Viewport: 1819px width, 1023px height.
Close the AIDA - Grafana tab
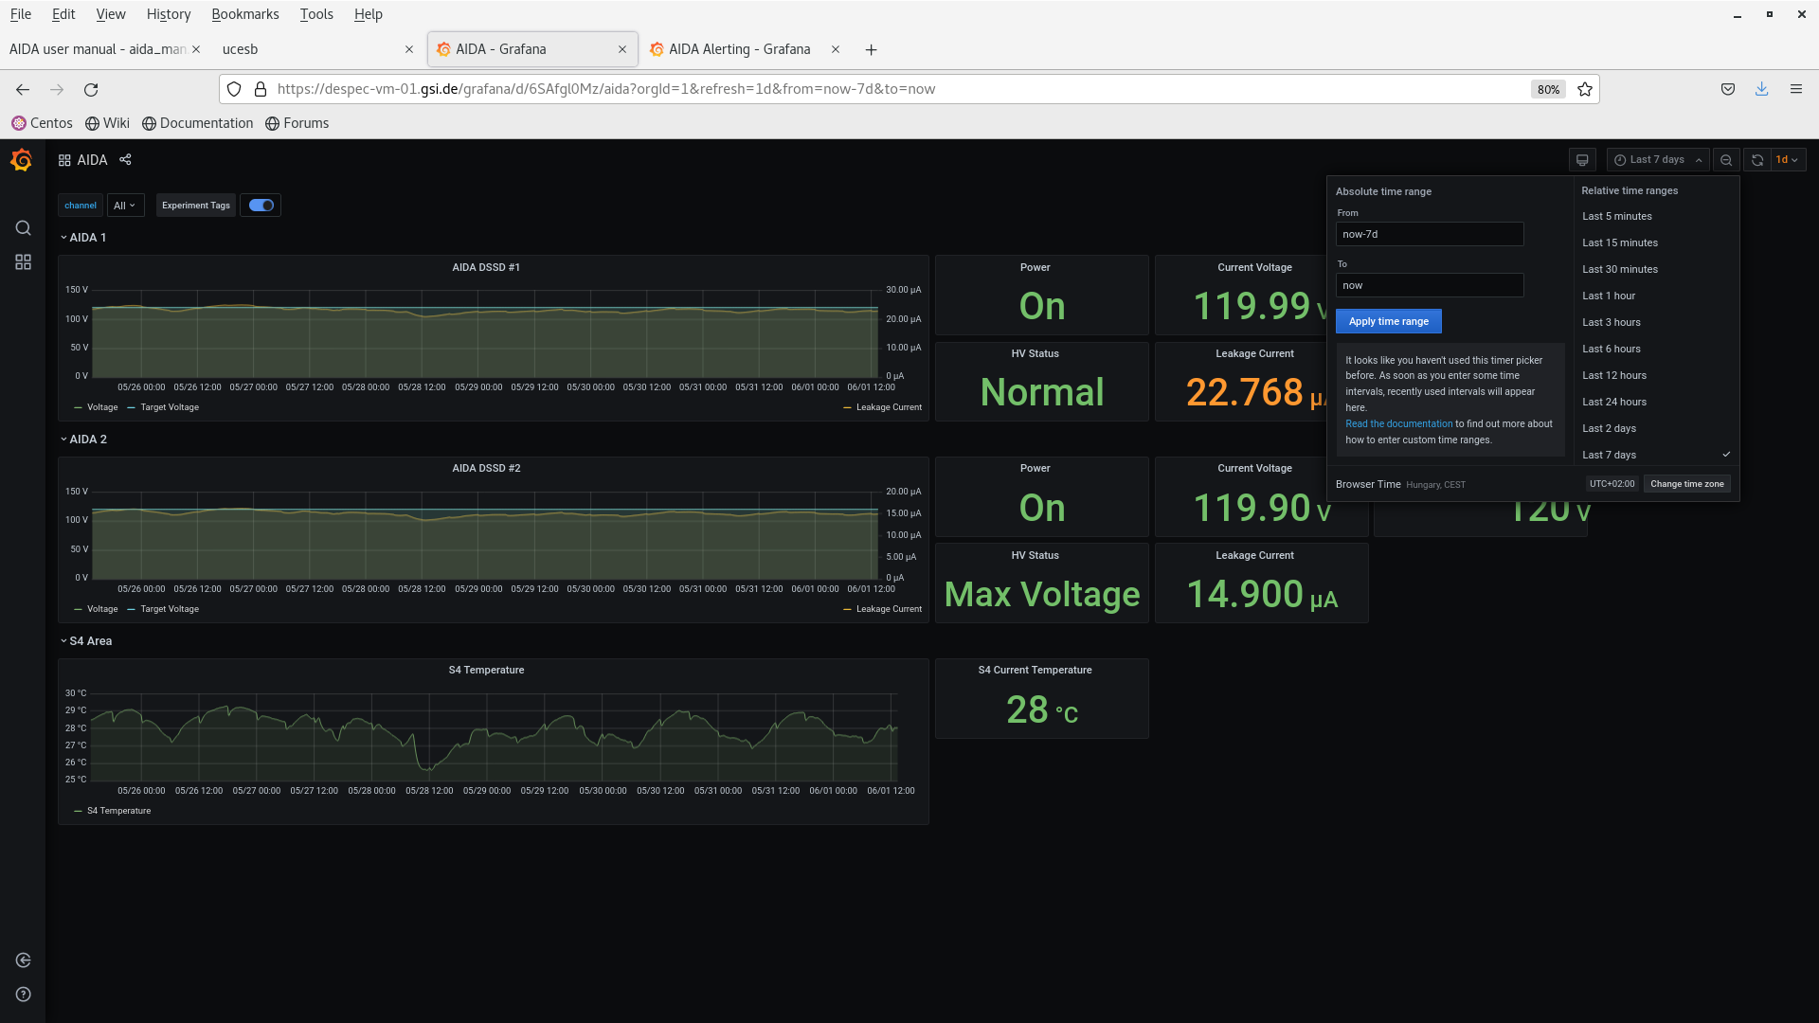622,49
